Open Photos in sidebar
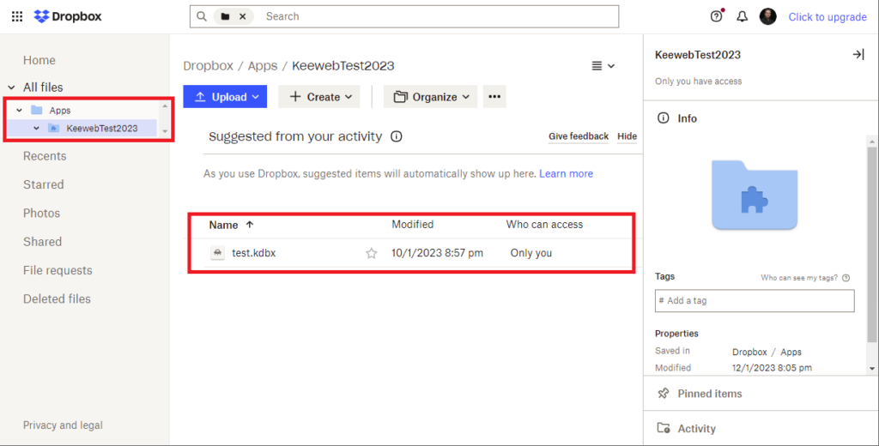 (x=41, y=214)
